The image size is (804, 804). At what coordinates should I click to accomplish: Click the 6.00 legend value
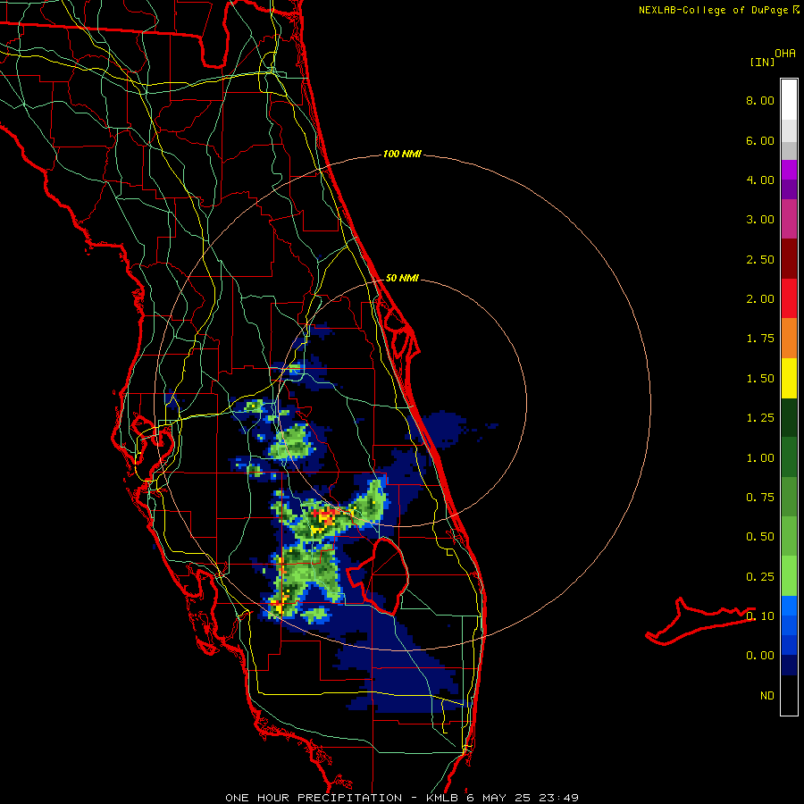760,140
